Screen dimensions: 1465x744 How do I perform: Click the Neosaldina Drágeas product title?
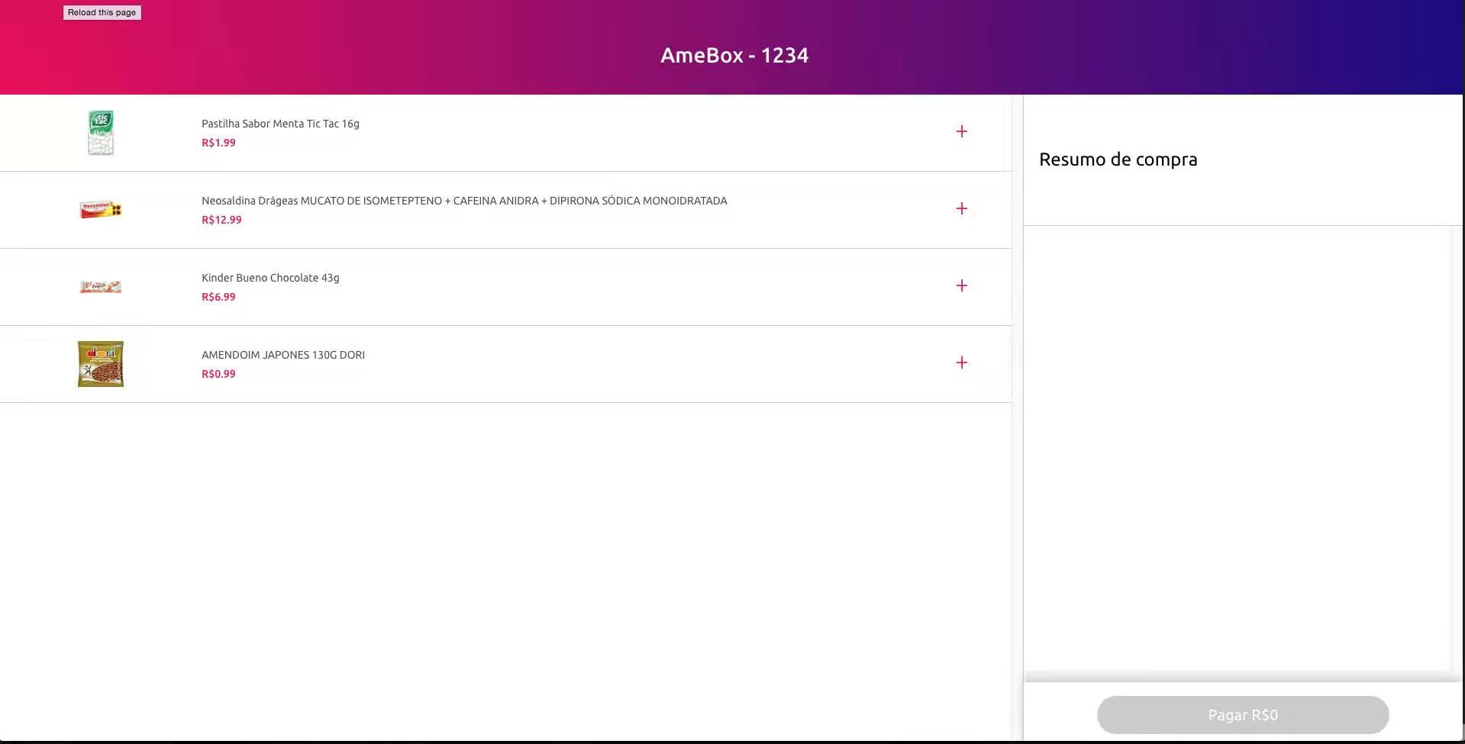[x=463, y=201]
